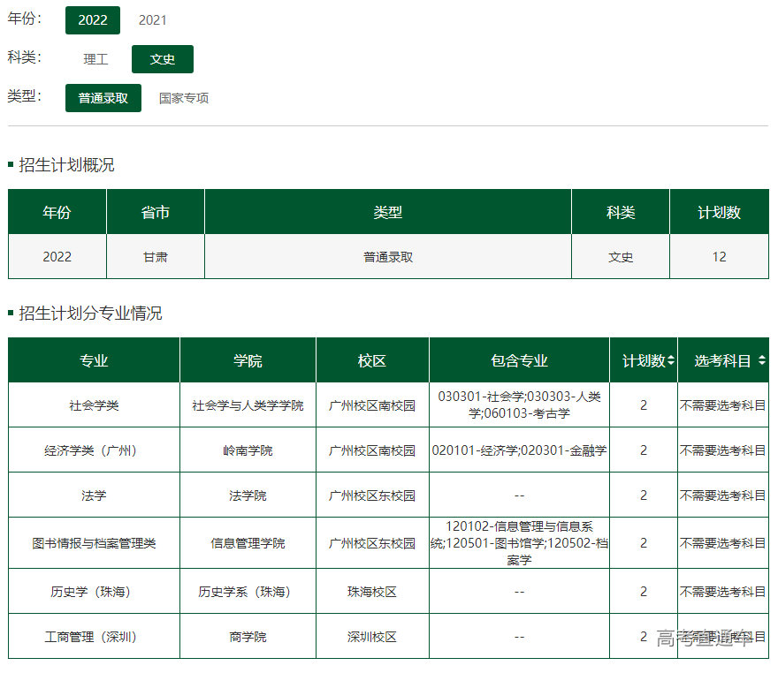Image resolution: width=778 pixels, height=673 pixels.
Task: Choose the 理工 subject category
Action: (x=95, y=59)
